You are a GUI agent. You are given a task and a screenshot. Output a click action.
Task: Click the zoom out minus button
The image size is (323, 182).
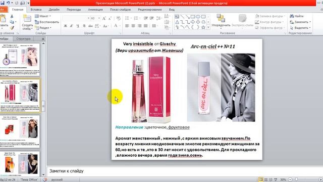tap(290, 179)
